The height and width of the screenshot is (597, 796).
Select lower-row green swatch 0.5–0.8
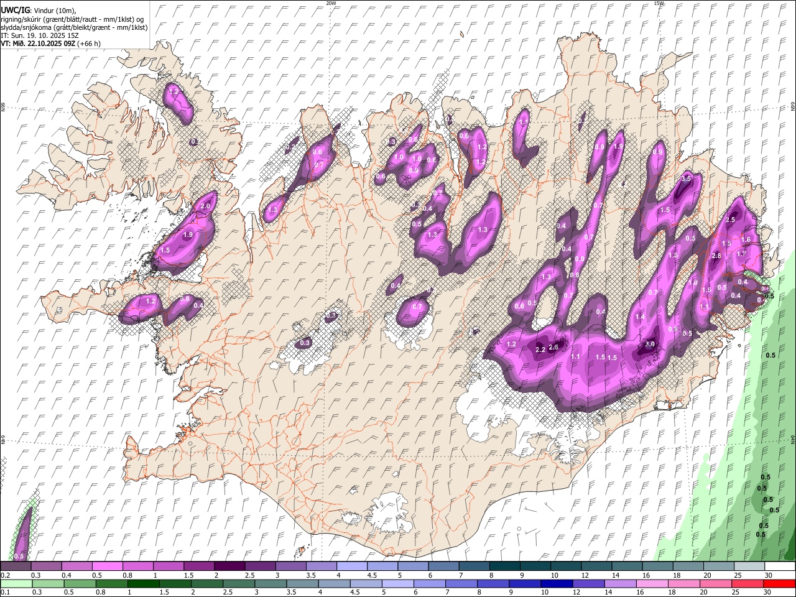coord(80,584)
